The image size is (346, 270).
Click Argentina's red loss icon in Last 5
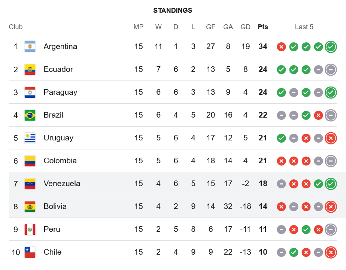pyautogui.click(x=281, y=47)
